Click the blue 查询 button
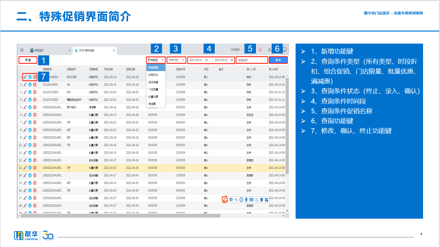The width and height of the screenshot is (440, 247). 278,60
